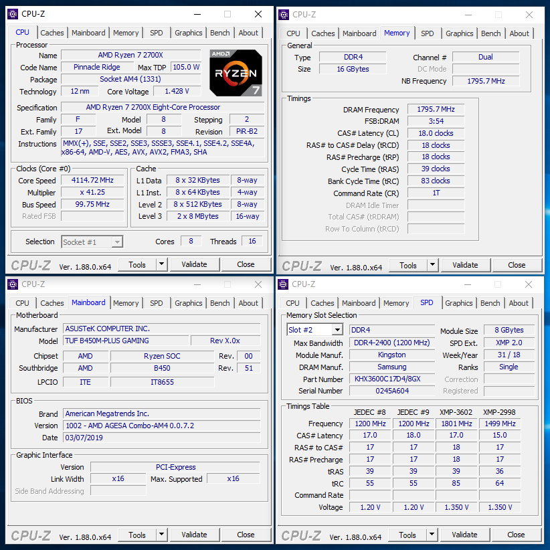550x550 pixels.
Task: Close the Mainboard CPU-Z window via X
Action: pos(258,284)
